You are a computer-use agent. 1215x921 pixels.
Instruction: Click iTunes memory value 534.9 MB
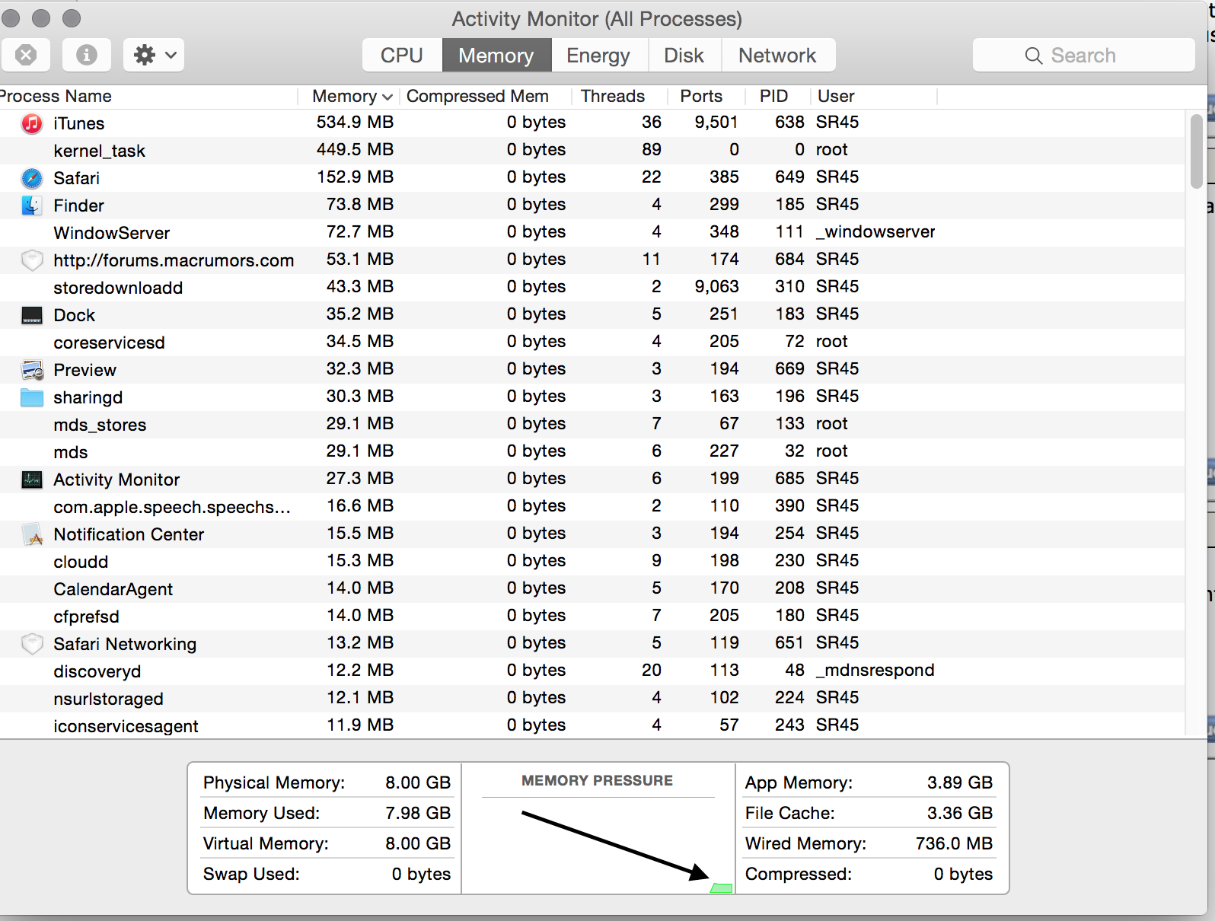(x=355, y=123)
